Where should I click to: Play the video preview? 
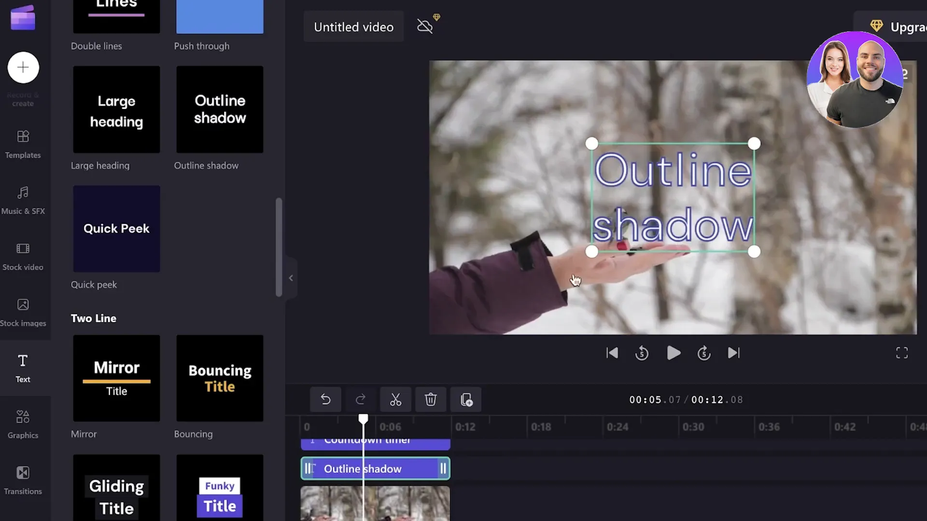point(674,353)
